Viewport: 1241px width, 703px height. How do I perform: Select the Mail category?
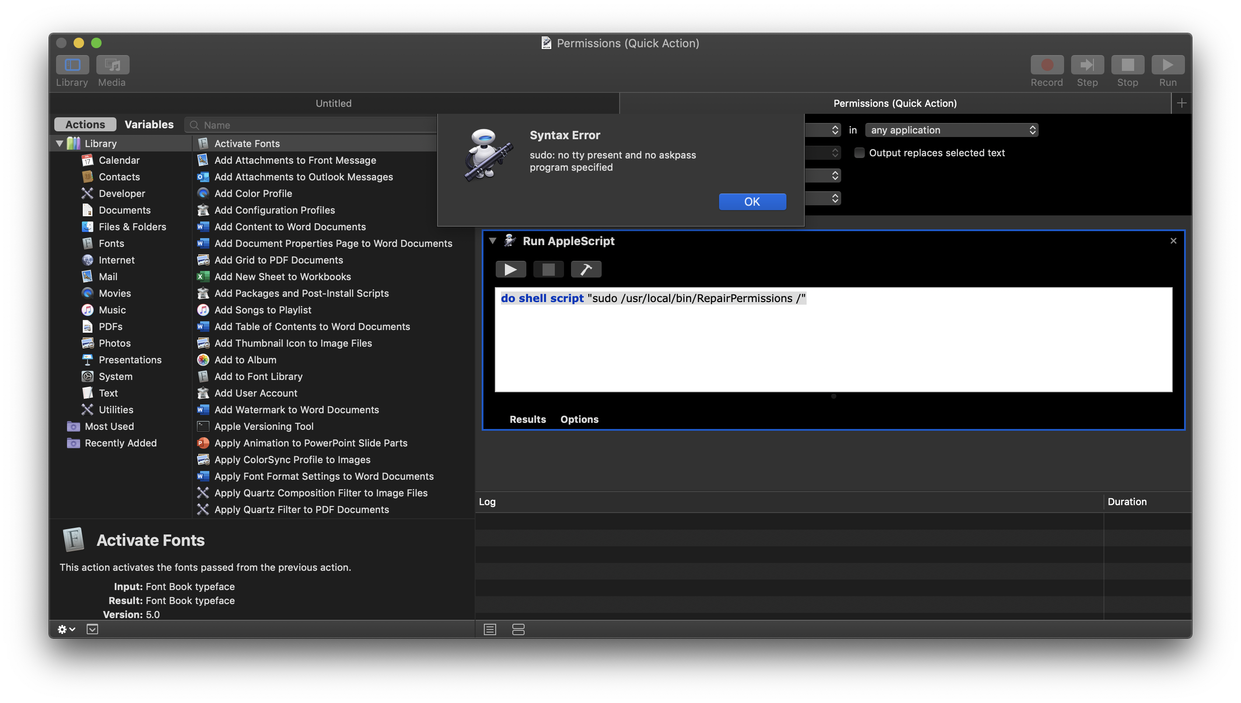[108, 277]
